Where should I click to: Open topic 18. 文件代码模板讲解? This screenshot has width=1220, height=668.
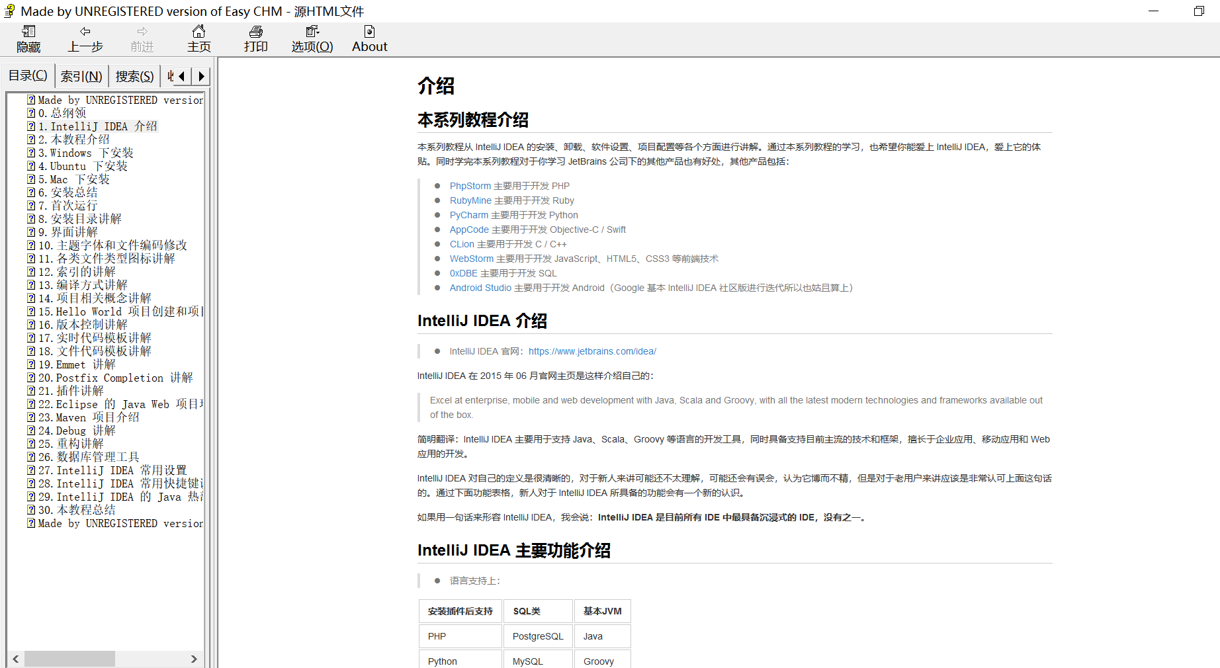pyautogui.click(x=95, y=351)
